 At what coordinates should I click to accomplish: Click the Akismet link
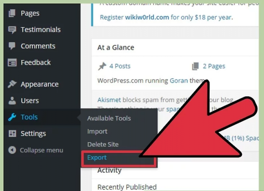point(109,100)
